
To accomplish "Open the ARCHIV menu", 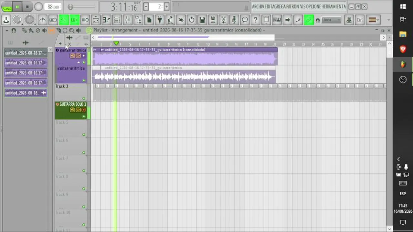I will click(258, 6).
